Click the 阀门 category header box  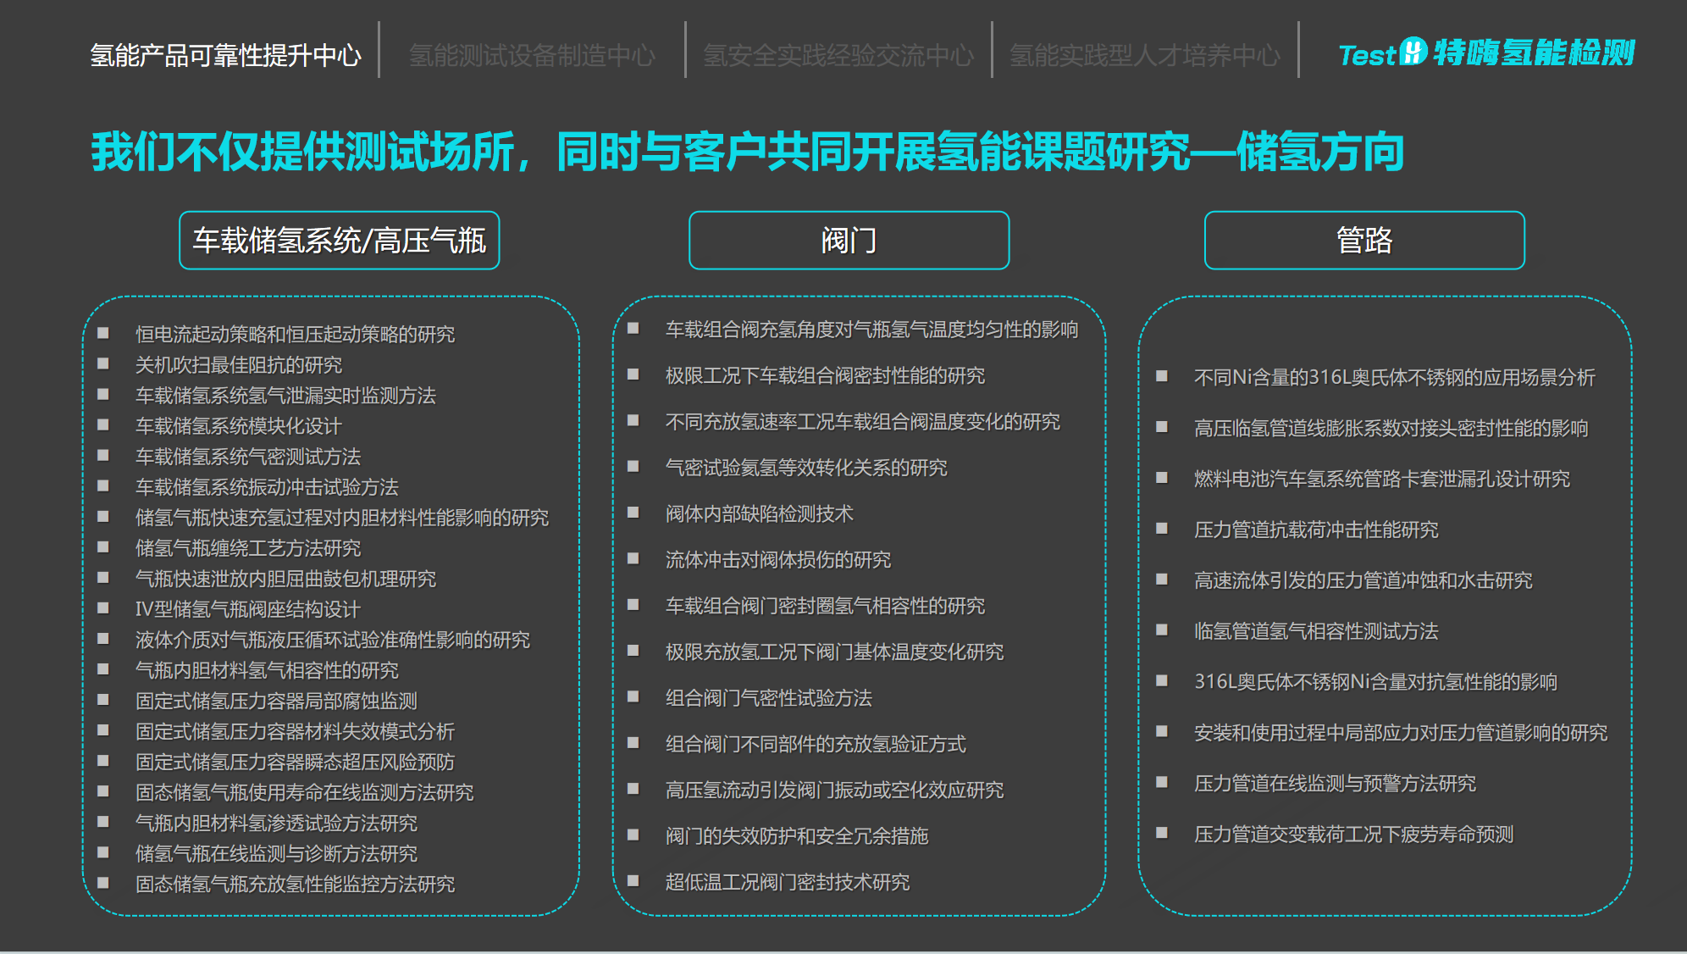pos(849,241)
